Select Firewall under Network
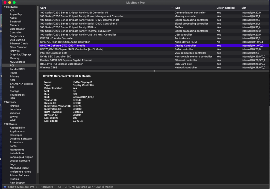Screen dimensions: 270x189 coord(14,106)
